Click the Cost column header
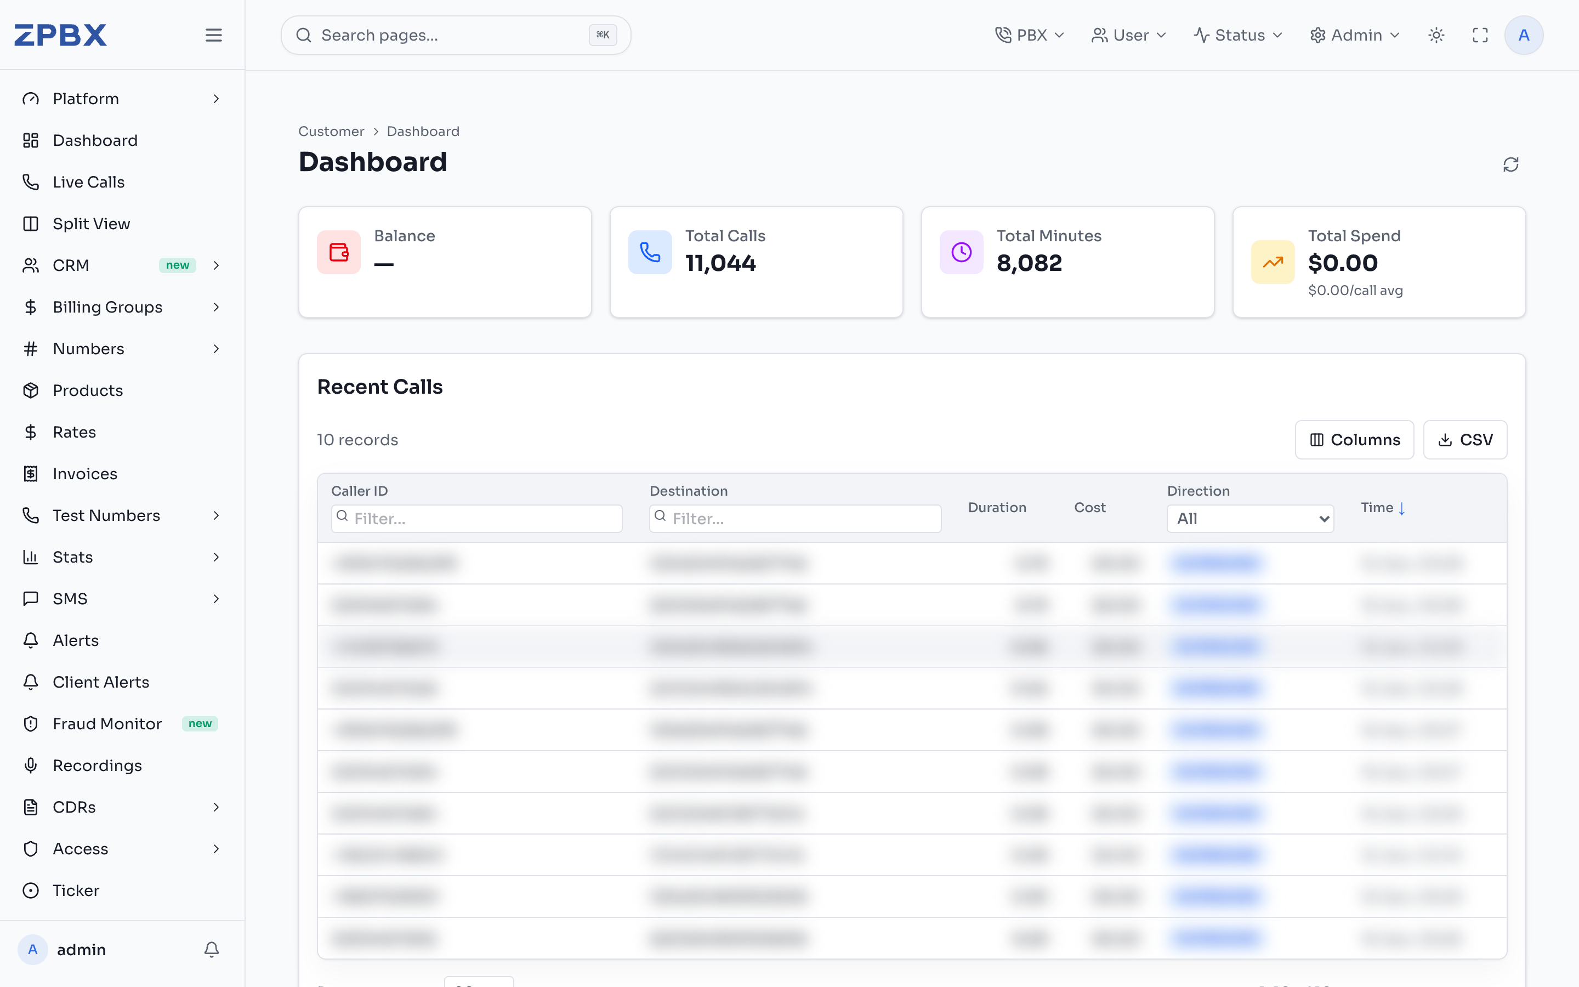Screen dimensions: 1579x987 tap(1089, 508)
